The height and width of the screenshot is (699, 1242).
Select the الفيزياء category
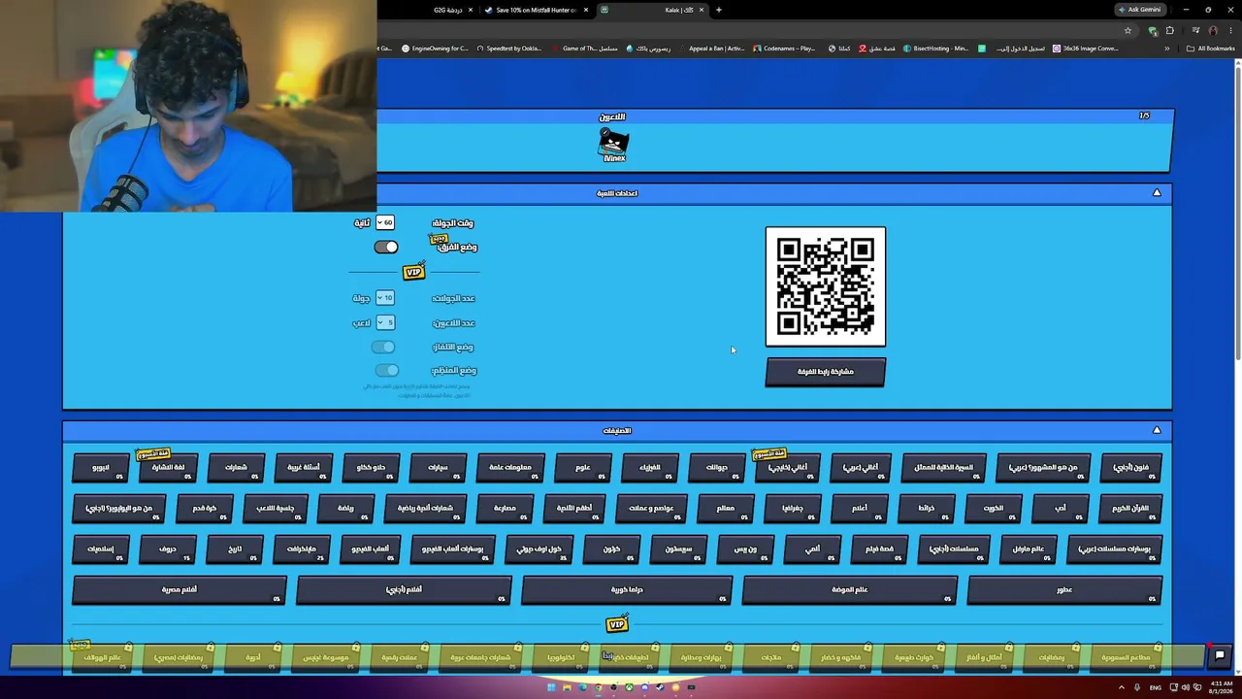coord(650,467)
